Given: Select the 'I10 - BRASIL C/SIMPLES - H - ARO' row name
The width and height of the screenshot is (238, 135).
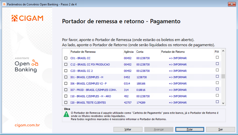Looking at the screenshot, I should pyautogui.click(x=91, y=96).
